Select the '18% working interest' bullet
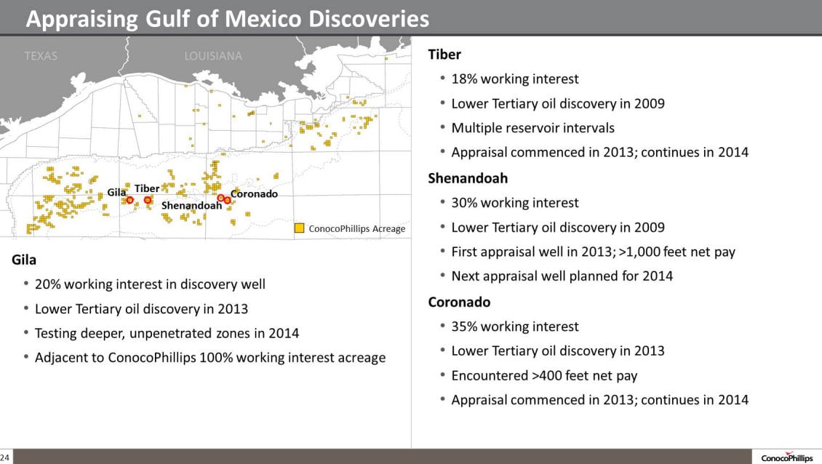This screenshot has width=822, height=464. pos(515,79)
